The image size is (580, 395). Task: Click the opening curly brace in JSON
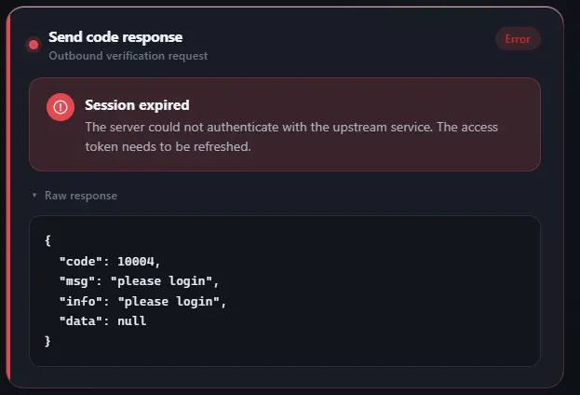point(47,240)
